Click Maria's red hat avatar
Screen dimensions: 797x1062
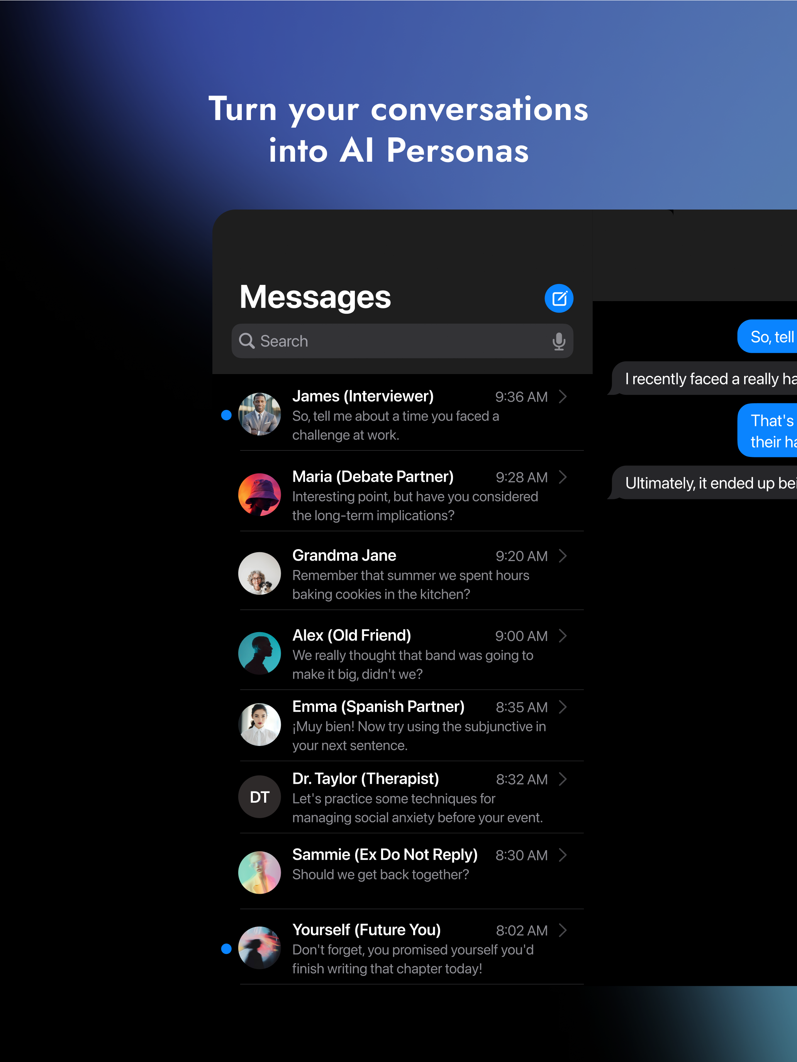click(259, 494)
